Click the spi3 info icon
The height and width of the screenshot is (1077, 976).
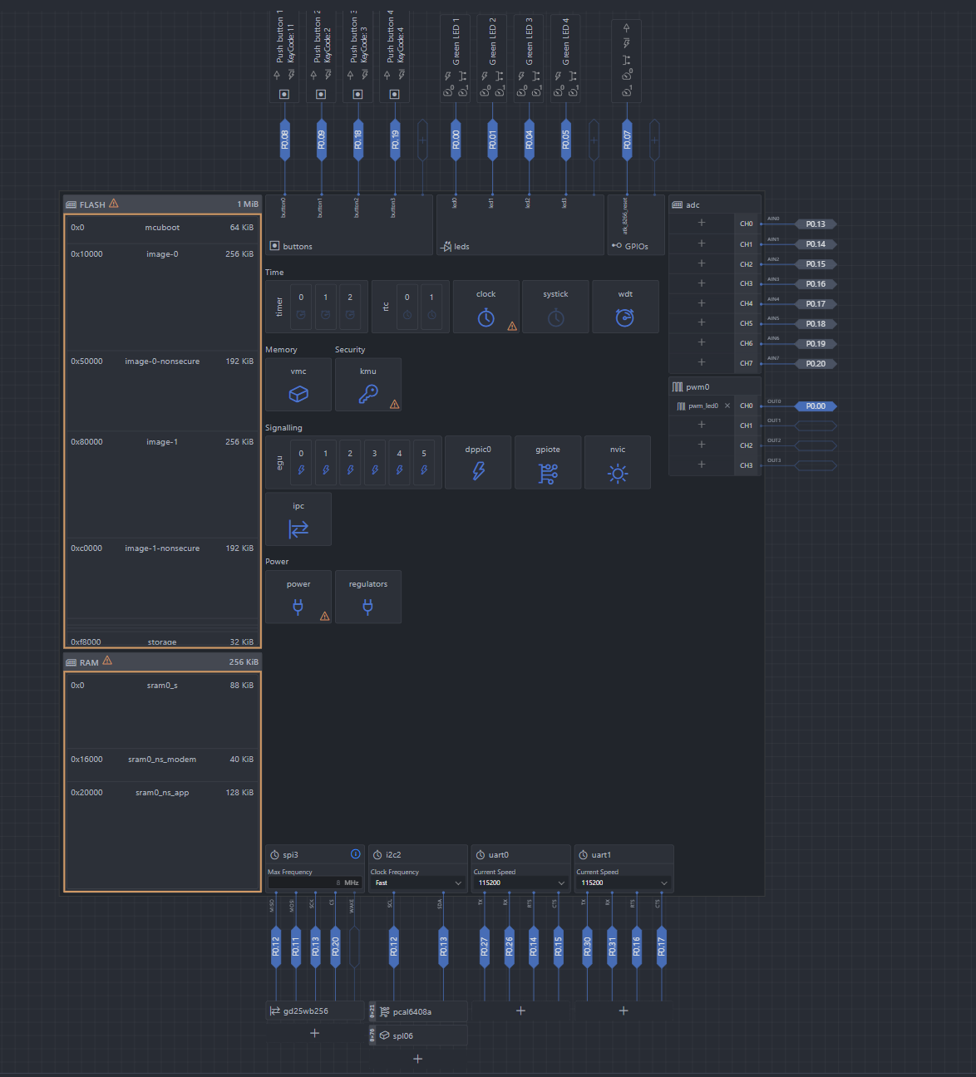pos(355,854)
